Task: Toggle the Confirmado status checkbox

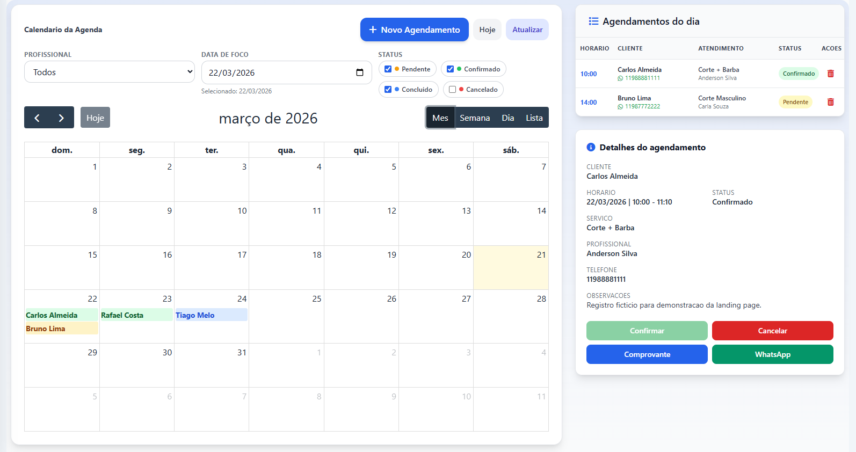Action: 450,69
